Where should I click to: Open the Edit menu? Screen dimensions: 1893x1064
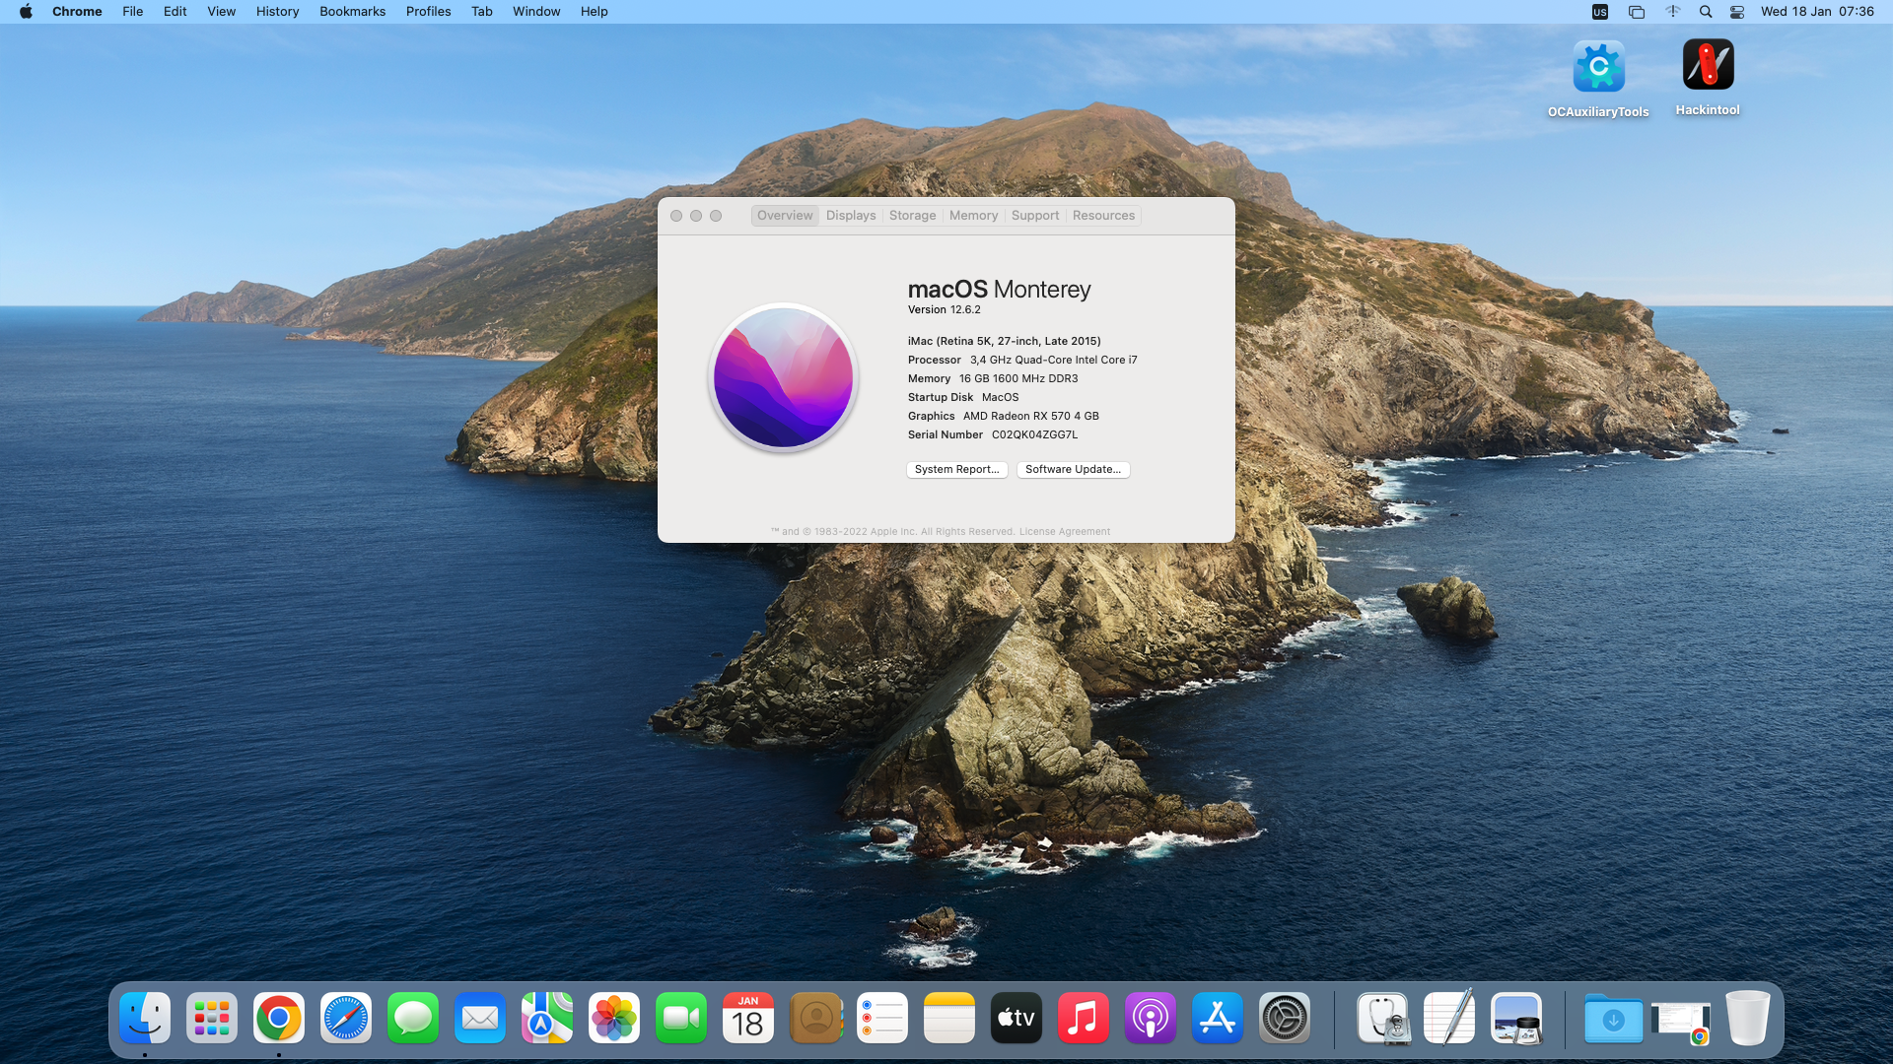tap(175, 12)
